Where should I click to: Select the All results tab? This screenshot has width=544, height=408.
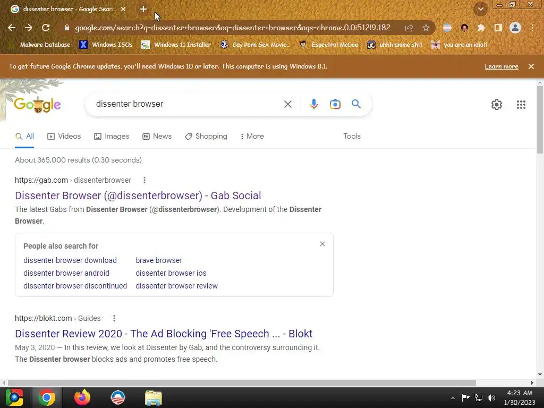point(24,137)
